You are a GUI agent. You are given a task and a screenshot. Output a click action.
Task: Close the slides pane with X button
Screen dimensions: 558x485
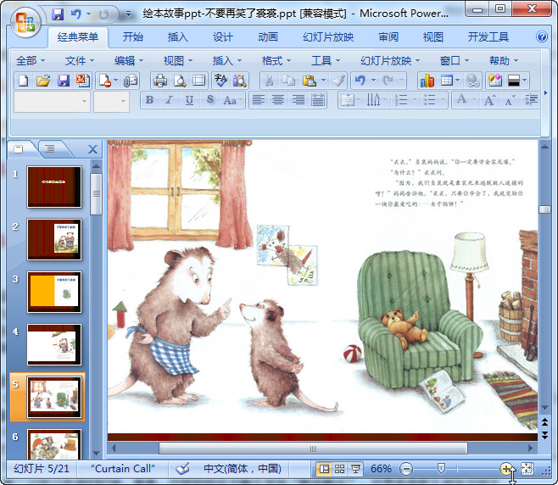click(x=92, y=149)
